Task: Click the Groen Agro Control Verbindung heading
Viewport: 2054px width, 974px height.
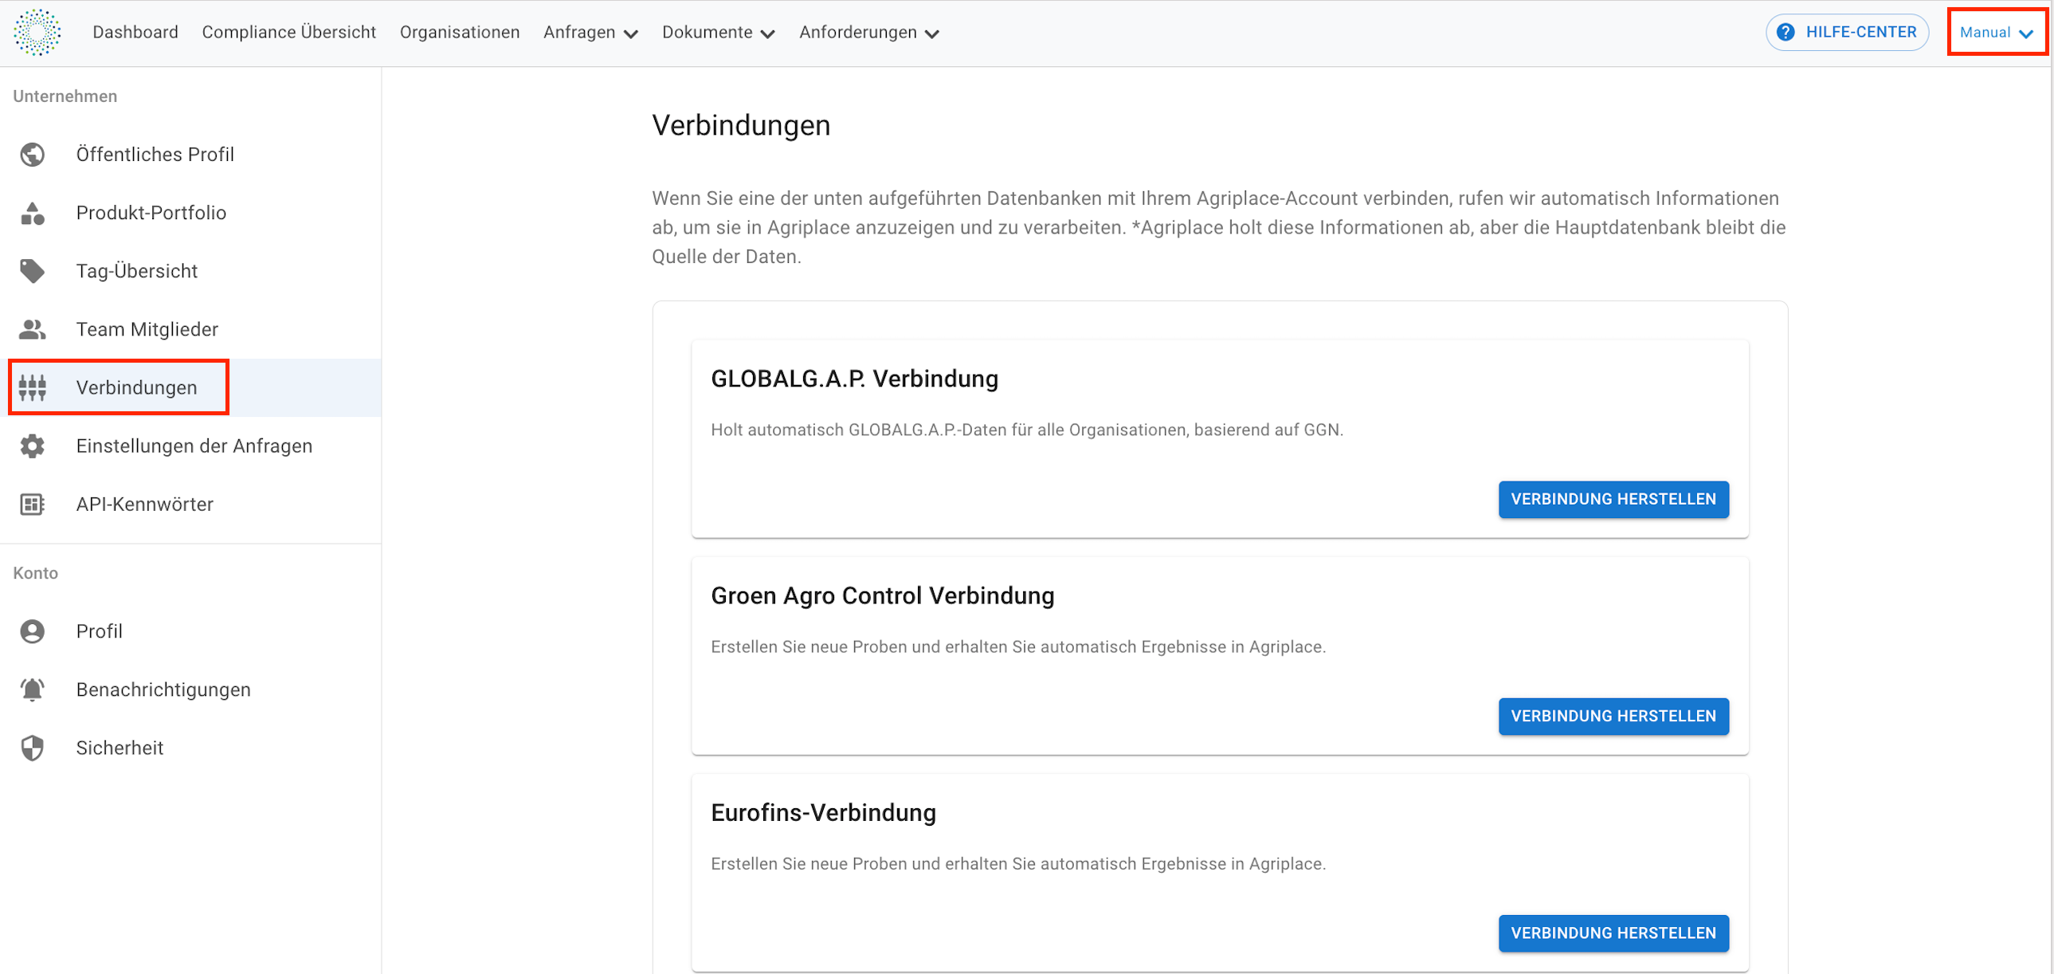Action: (882, 596)
